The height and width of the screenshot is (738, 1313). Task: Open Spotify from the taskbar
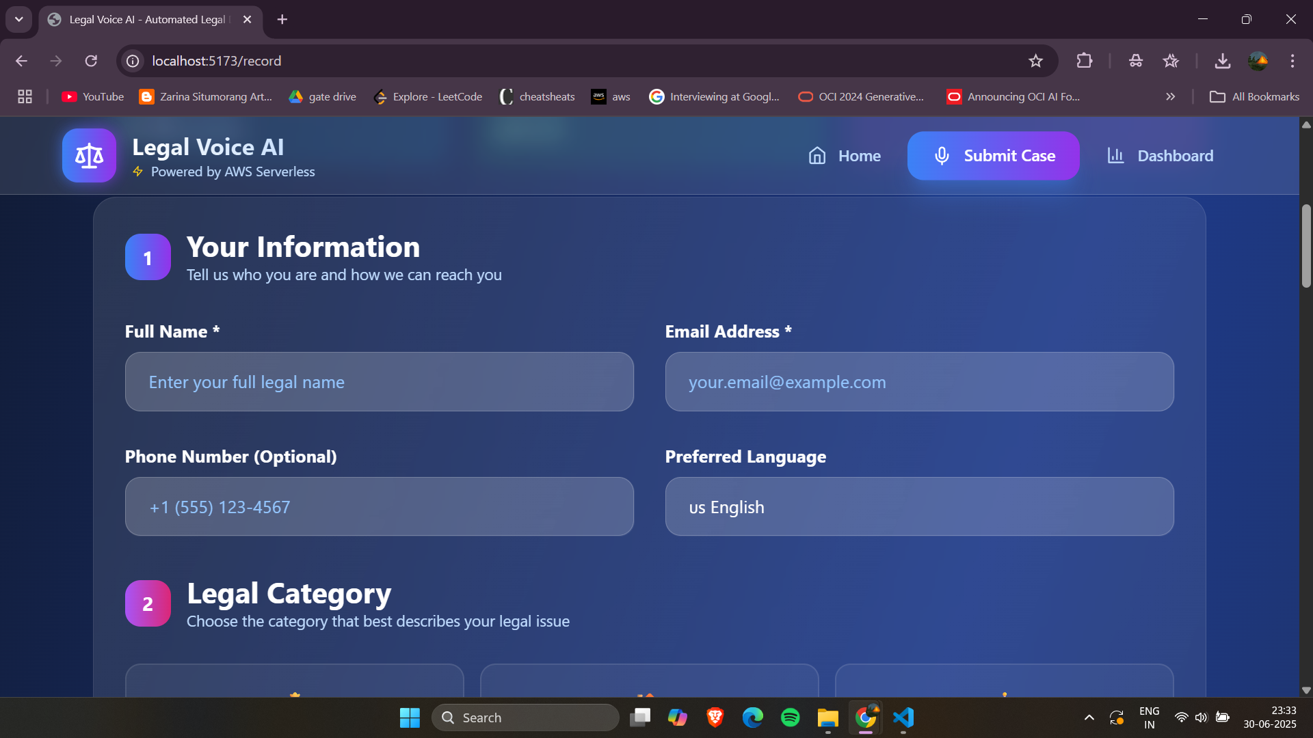pos(790,717)
